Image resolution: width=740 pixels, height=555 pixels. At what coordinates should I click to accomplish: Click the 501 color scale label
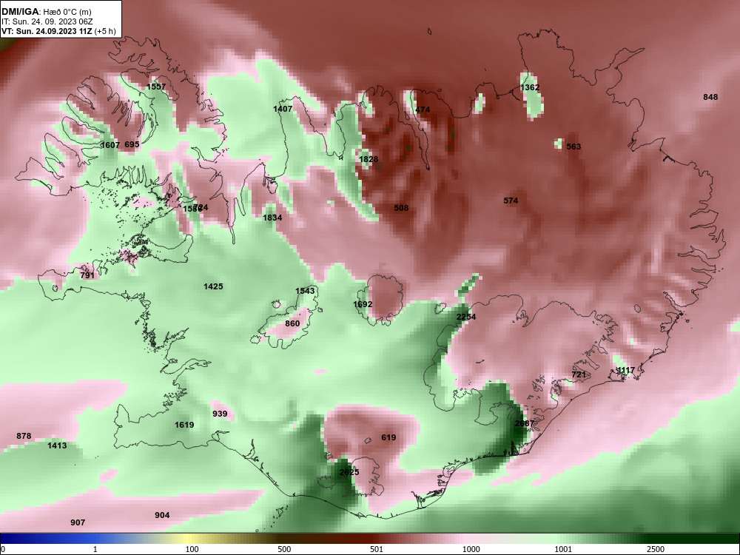tap(377, 549)
